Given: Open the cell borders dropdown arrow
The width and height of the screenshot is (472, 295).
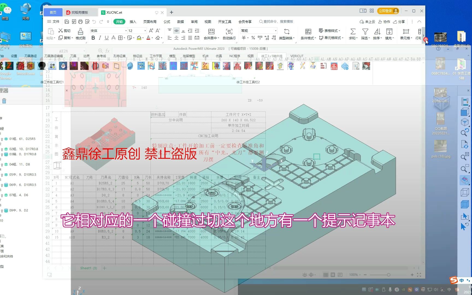Looking at the screenshot, I should coord(124,38).
